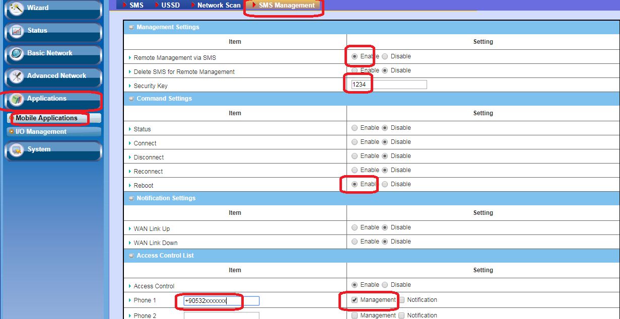Open Mobile Applications submenu item
The height and width of the screenshot is (319, 620).
(x=46, y=118)
